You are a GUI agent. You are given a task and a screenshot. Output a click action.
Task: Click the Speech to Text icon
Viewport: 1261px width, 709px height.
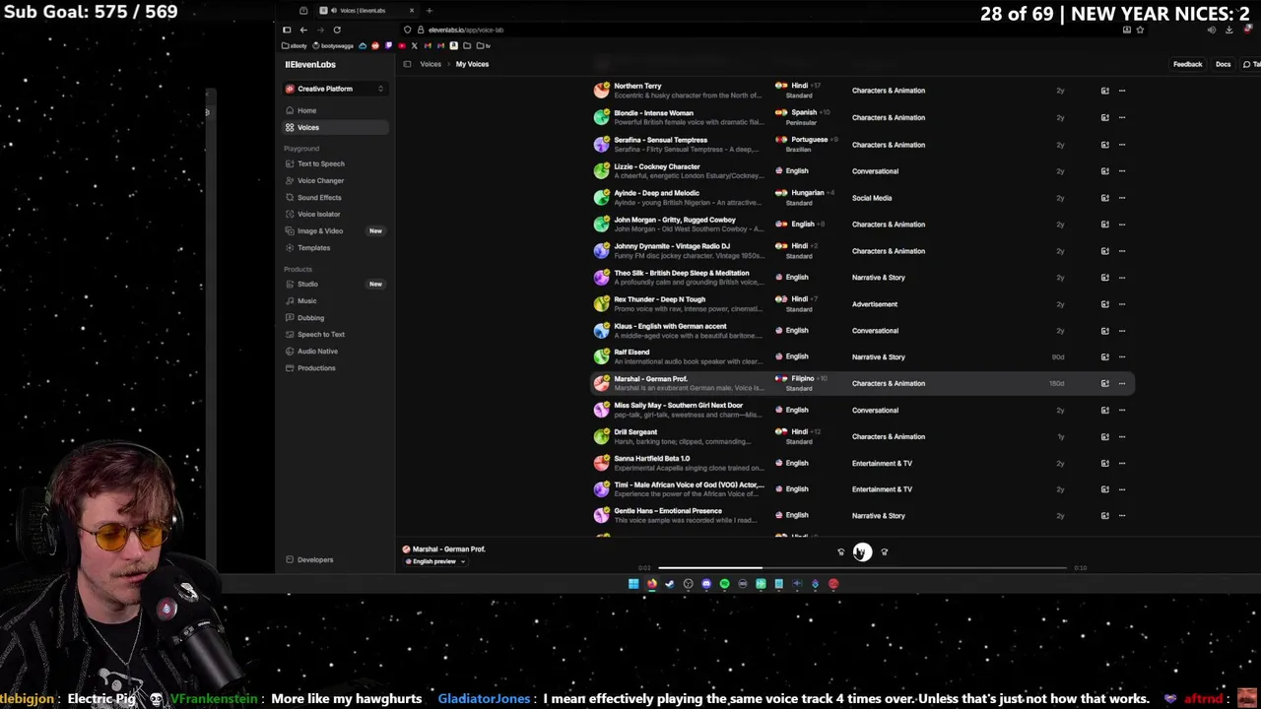coord(290,334)
